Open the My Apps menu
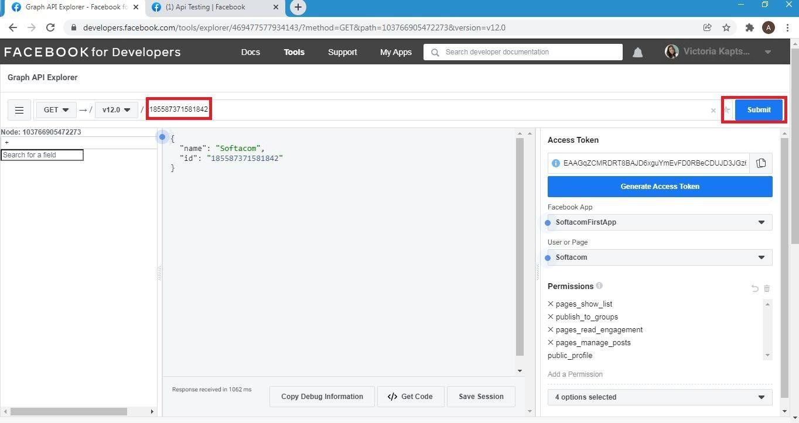Viewport: 799px width, 423px height. pos(396,52)
